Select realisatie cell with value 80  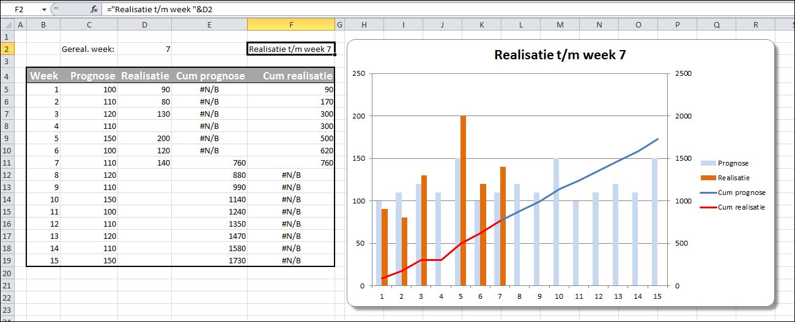point(144,101)
